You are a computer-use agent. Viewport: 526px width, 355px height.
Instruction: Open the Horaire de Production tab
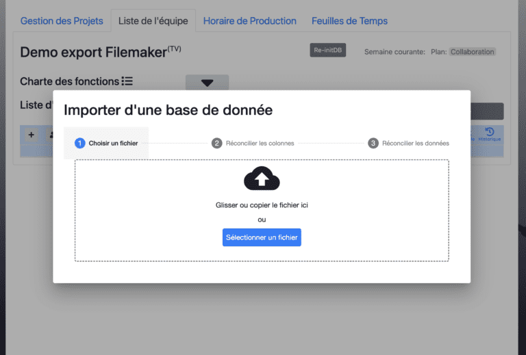pyautogui.click(x=249, y=21)
